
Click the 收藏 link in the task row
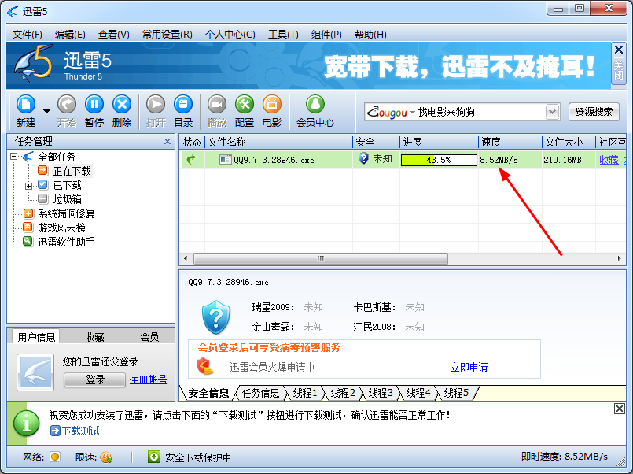[x=609, y=160]
